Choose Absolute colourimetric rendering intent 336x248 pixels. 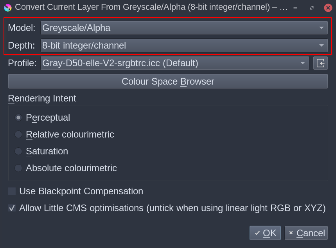[18, 168]
